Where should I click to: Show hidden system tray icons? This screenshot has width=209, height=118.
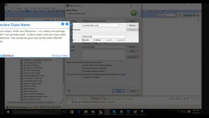click(x=179, y=112)
